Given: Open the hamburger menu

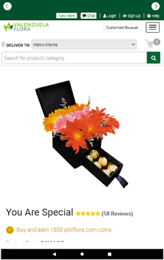Looking at the screenshot, I should [x=152, y=27].
